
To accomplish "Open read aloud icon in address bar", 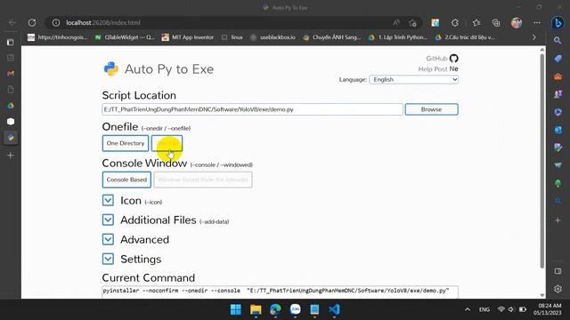I will pos(396,22).
